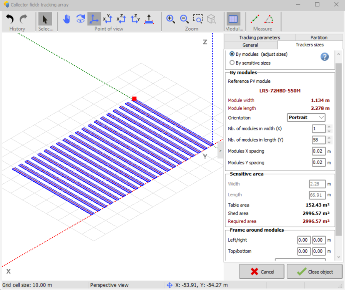
Task: Toggle the modules display icon
Action: (233, 19)
